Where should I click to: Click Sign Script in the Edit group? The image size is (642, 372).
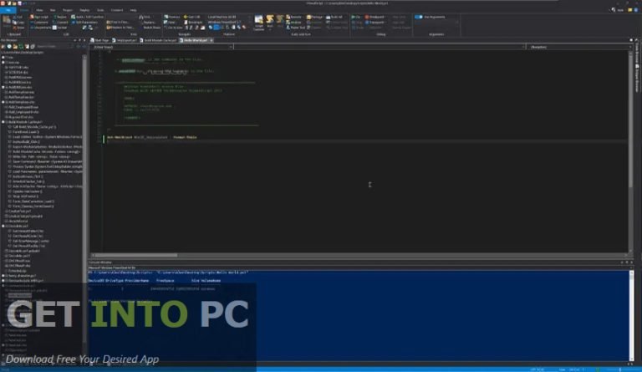[x=39, y=17]
